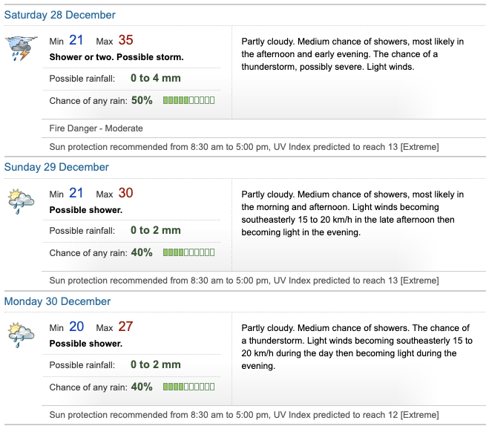Click Saturday's minimum temperature 21
Screen dimensions: 486x429
76,40
